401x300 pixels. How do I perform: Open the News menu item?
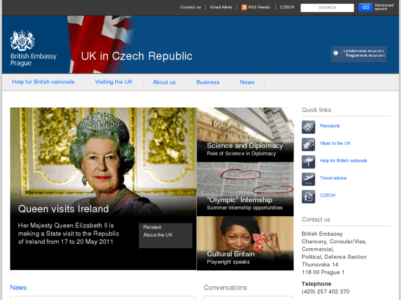coord(247,82)
